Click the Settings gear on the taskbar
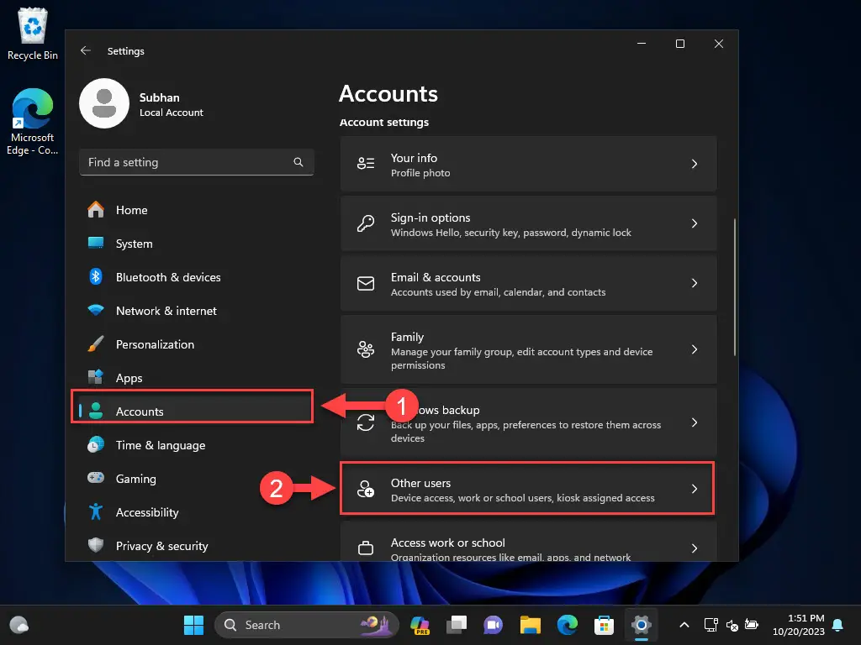Viewport: 861px width, 645px height. point(641,625)
